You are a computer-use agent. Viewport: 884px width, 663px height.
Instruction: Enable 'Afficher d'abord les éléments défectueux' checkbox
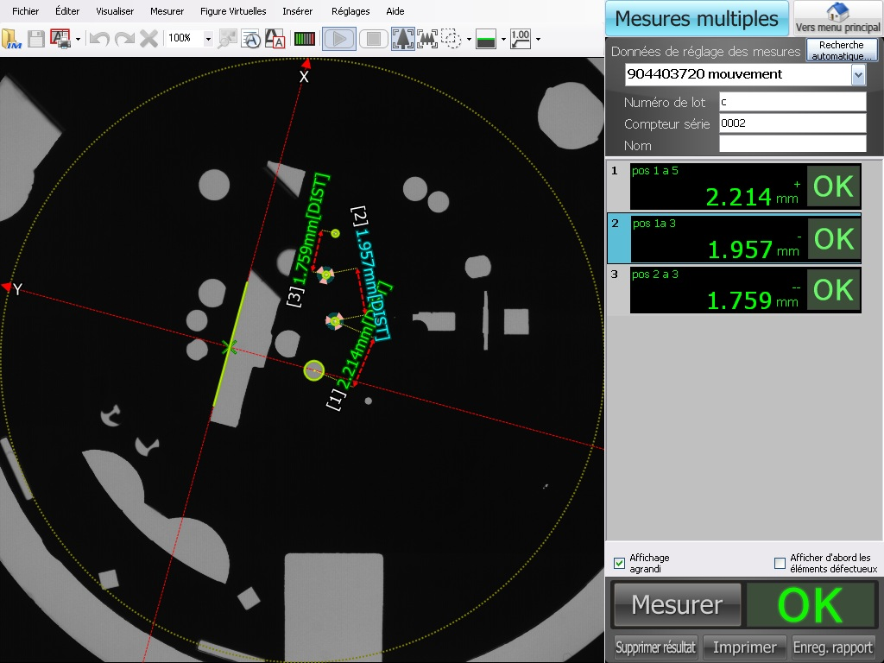(x=780, y=564)
